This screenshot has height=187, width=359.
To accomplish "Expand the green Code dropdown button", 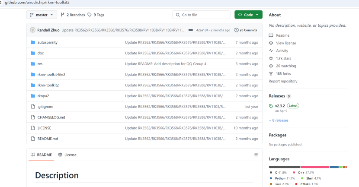I will tap(248, 15).
